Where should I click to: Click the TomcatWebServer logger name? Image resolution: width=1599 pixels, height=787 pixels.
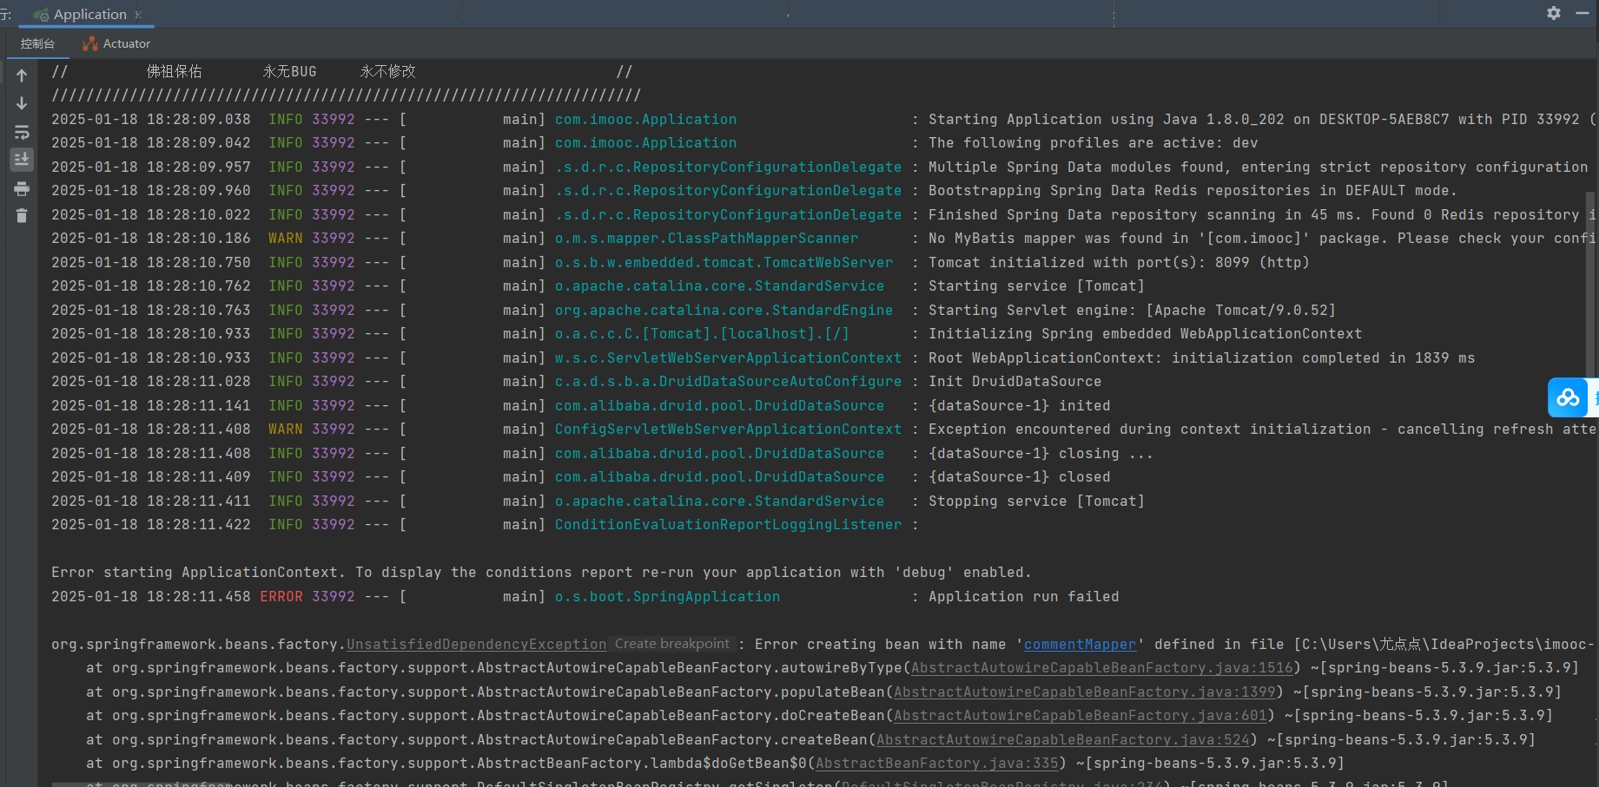point(724,263)
